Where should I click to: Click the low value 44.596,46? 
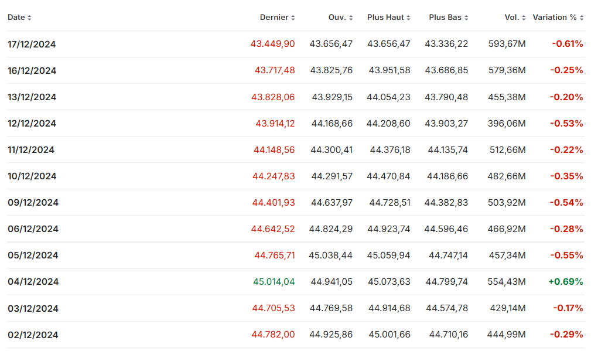pos(446,229)
